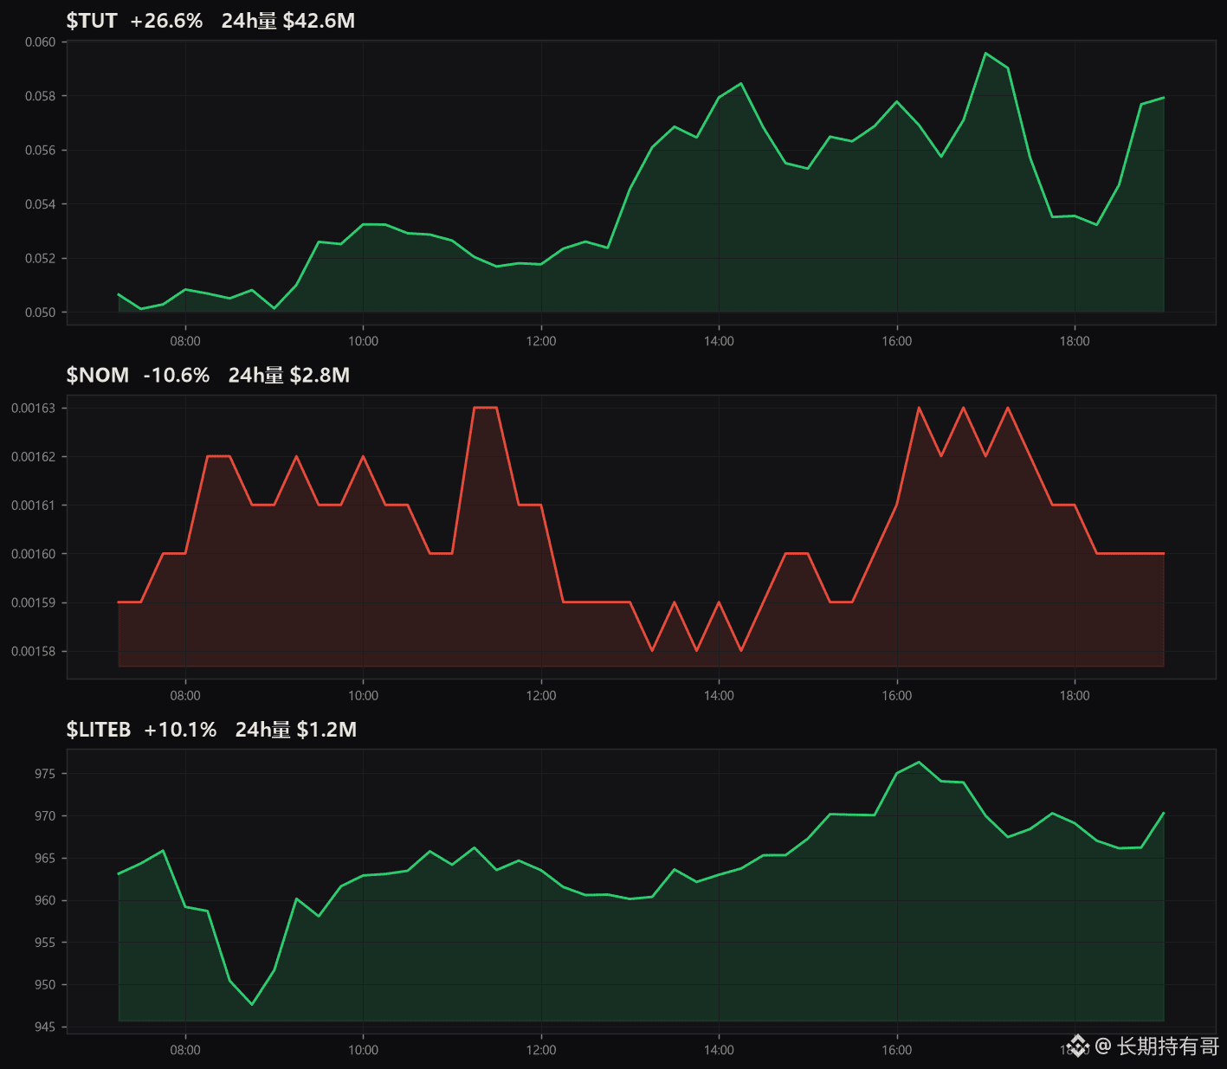1227x1069 pixels.
Task: Click the $LITEB ticker title
Action: point(99,730)
